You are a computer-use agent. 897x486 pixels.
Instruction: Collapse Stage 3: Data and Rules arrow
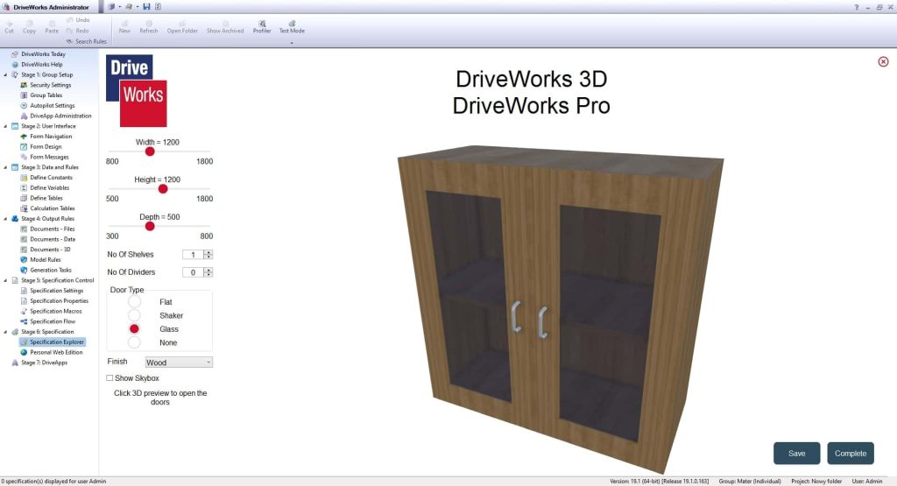[x=6, y=167]
